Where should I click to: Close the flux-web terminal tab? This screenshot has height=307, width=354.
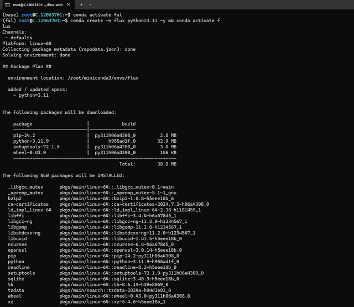point(69,4)
